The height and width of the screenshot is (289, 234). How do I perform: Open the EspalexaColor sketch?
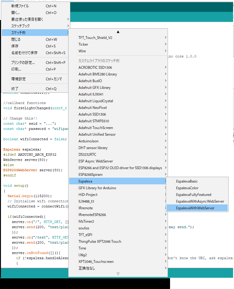click(x=197, y=188)
